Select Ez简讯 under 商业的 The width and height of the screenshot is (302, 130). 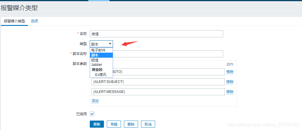(101, 75)
